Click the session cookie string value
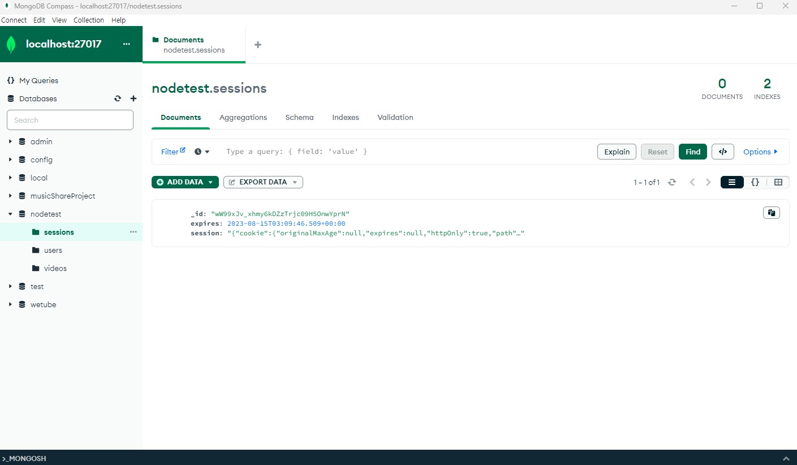The height and width of the screenshot is (465, 797). point(376,233)
